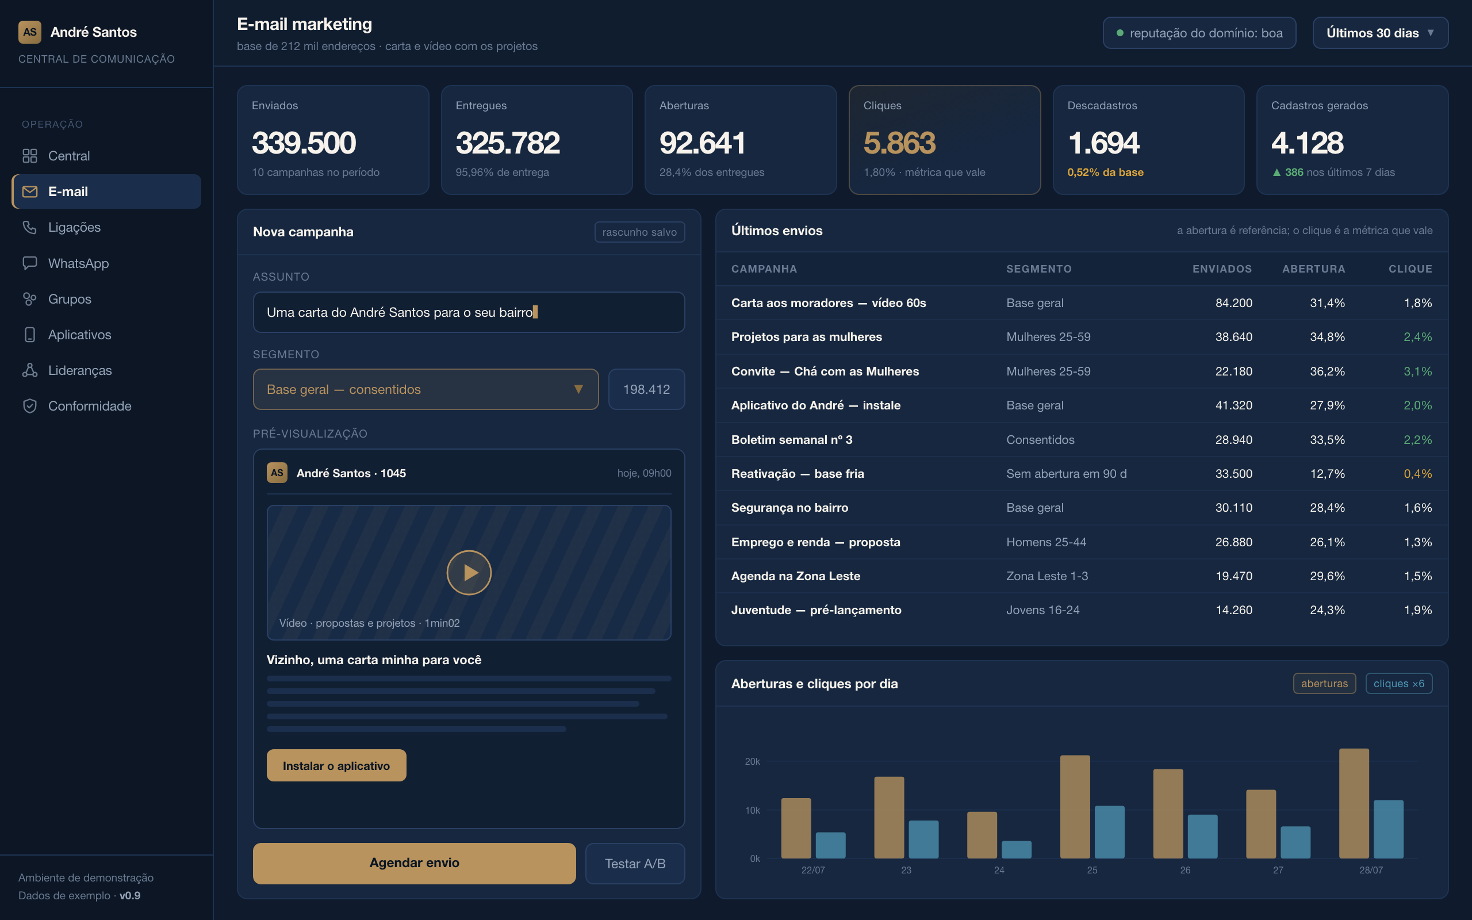
Task: Click Instalar o aplicativo button
Action: (336, 765)
